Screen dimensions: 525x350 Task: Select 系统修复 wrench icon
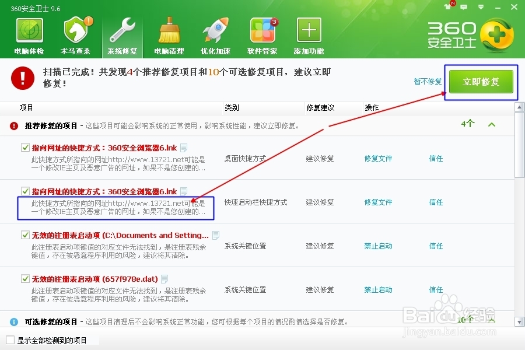pos(123,36)
